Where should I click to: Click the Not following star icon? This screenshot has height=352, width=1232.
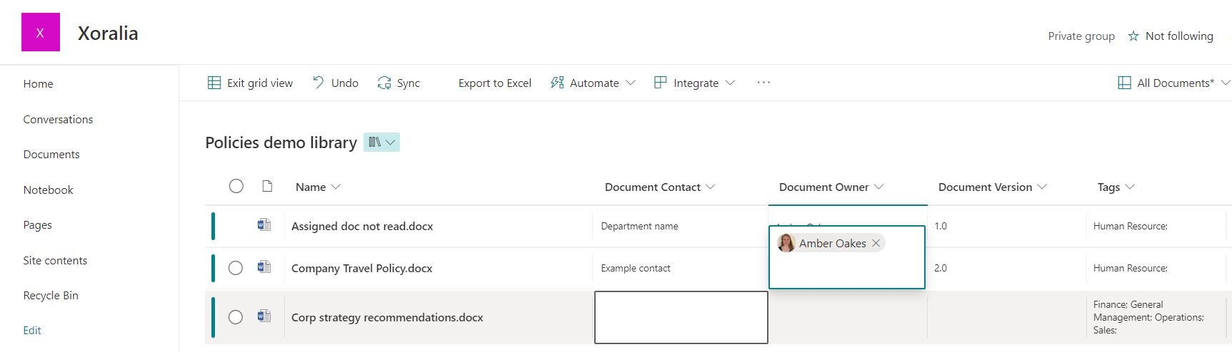point(1133,36)
